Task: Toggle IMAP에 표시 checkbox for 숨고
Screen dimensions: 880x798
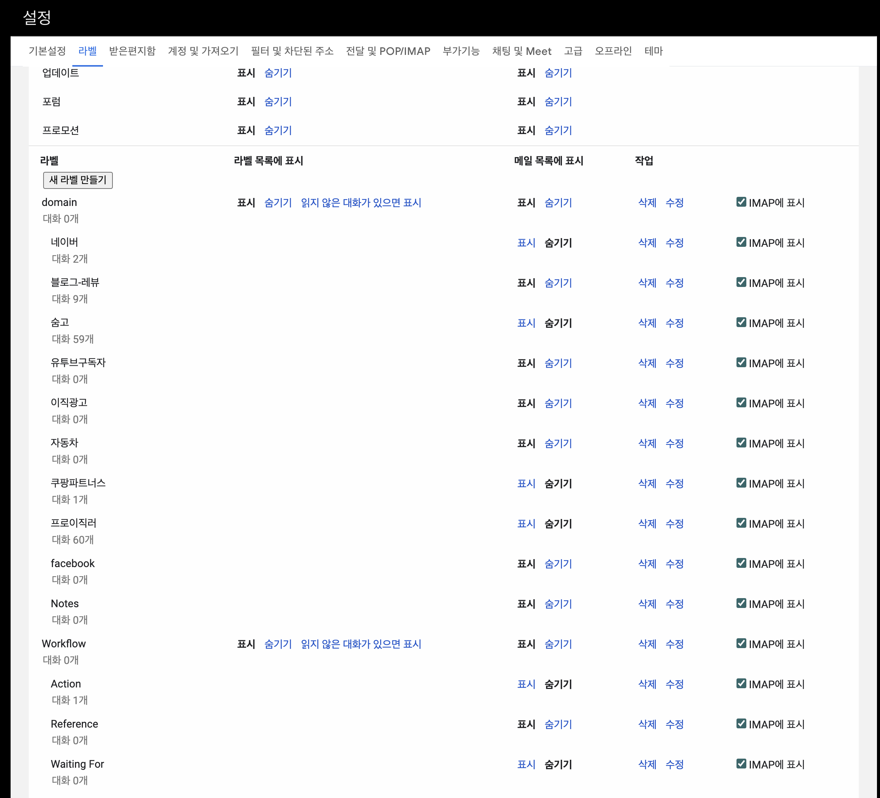Action: 741,322
